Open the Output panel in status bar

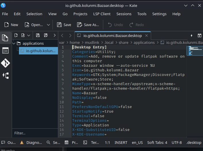pyautogui.click(x=9, y=142)
